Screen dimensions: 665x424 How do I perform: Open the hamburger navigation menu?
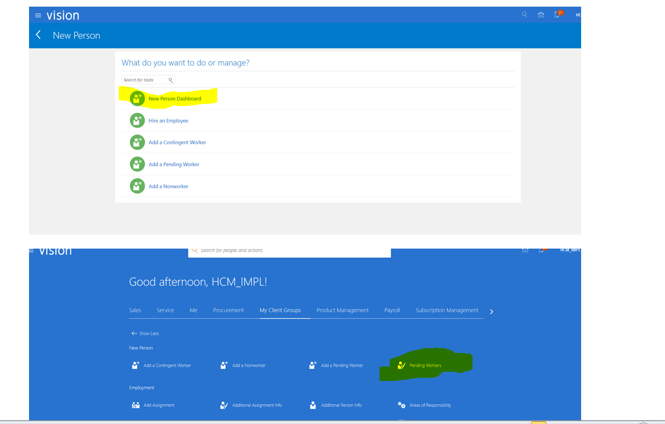click(x=38, y=15)
